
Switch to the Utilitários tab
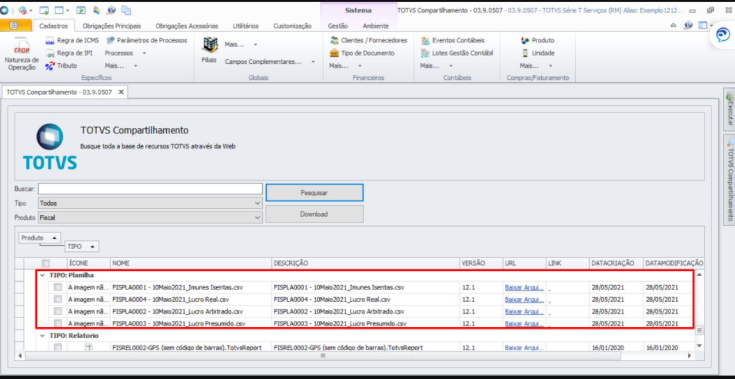246,26
